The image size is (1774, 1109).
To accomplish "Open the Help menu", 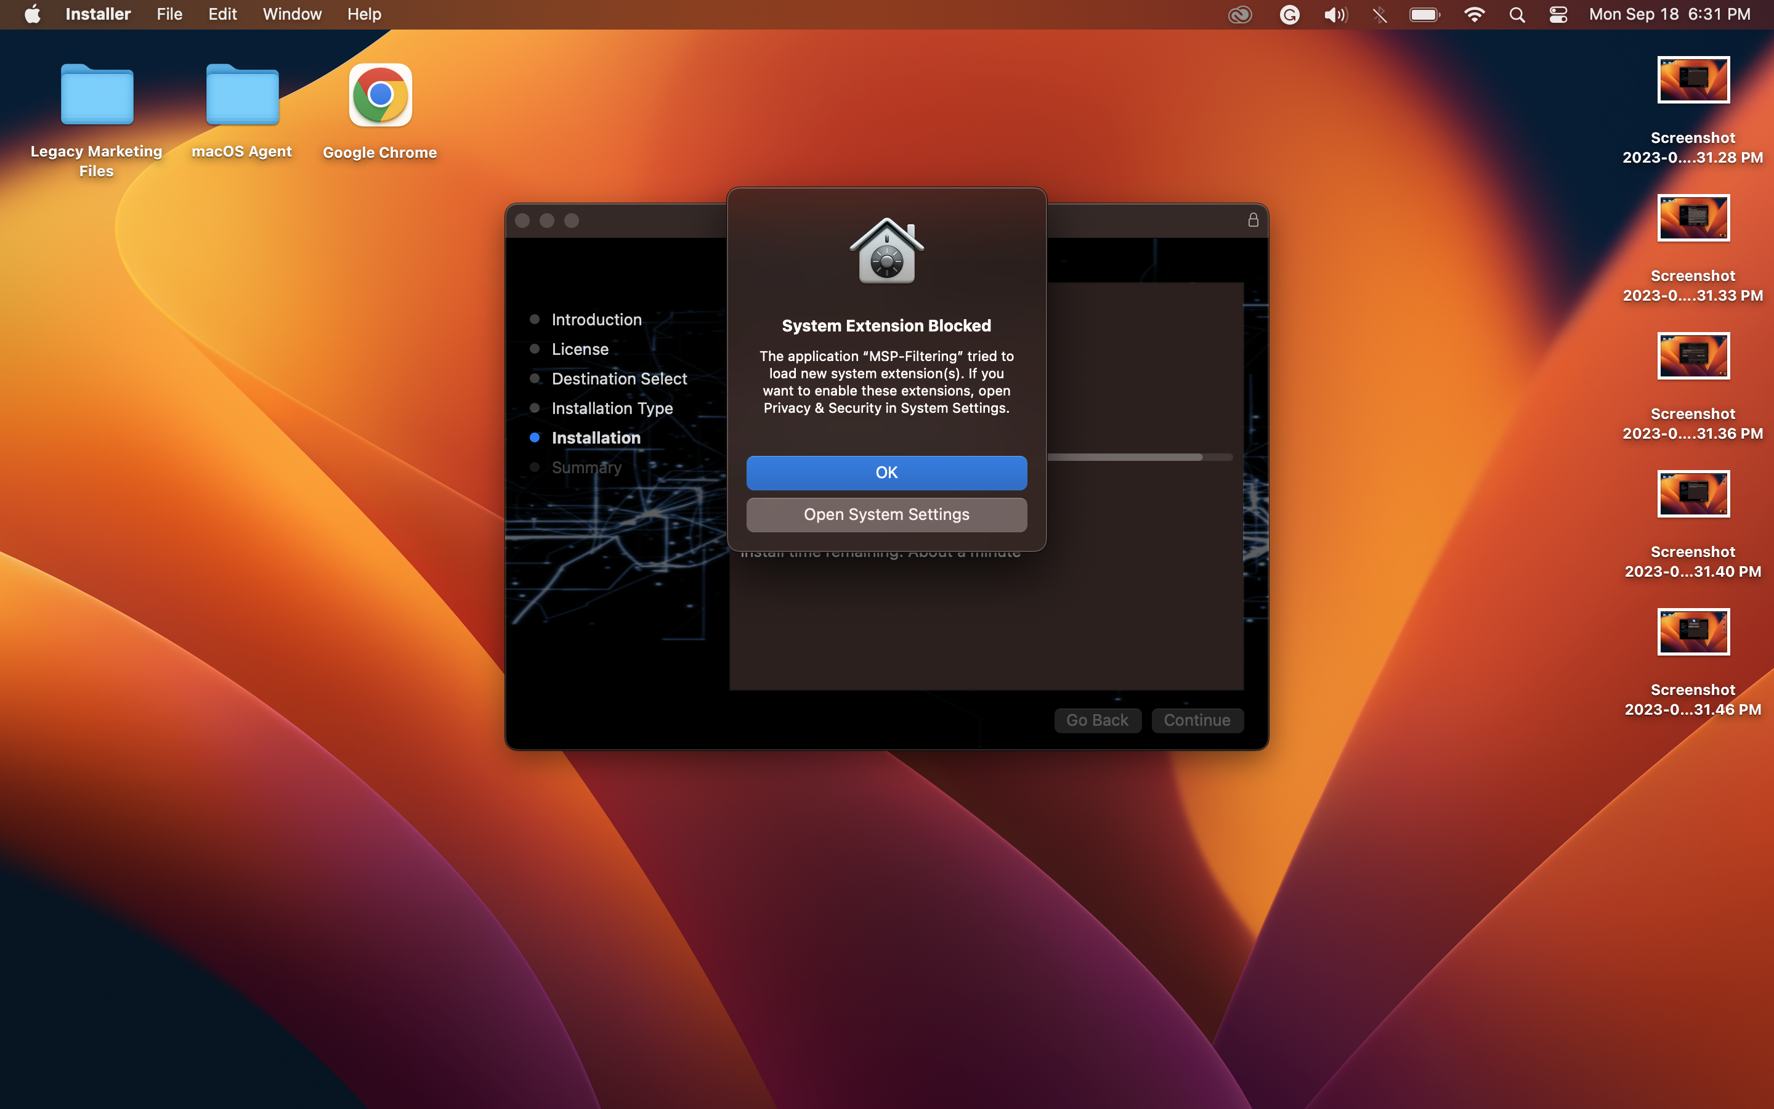I will point(364,14).
